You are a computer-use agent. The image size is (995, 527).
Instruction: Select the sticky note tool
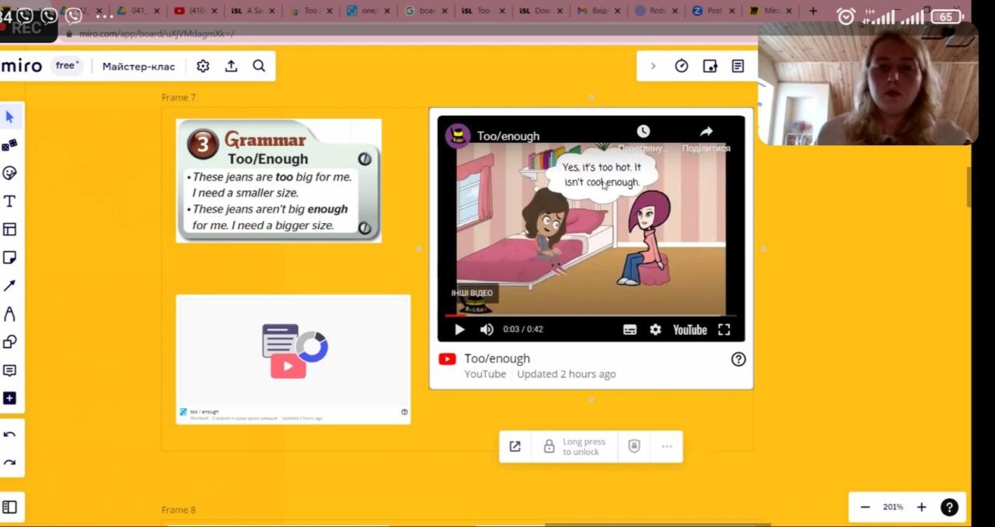(x=10, y=257)
